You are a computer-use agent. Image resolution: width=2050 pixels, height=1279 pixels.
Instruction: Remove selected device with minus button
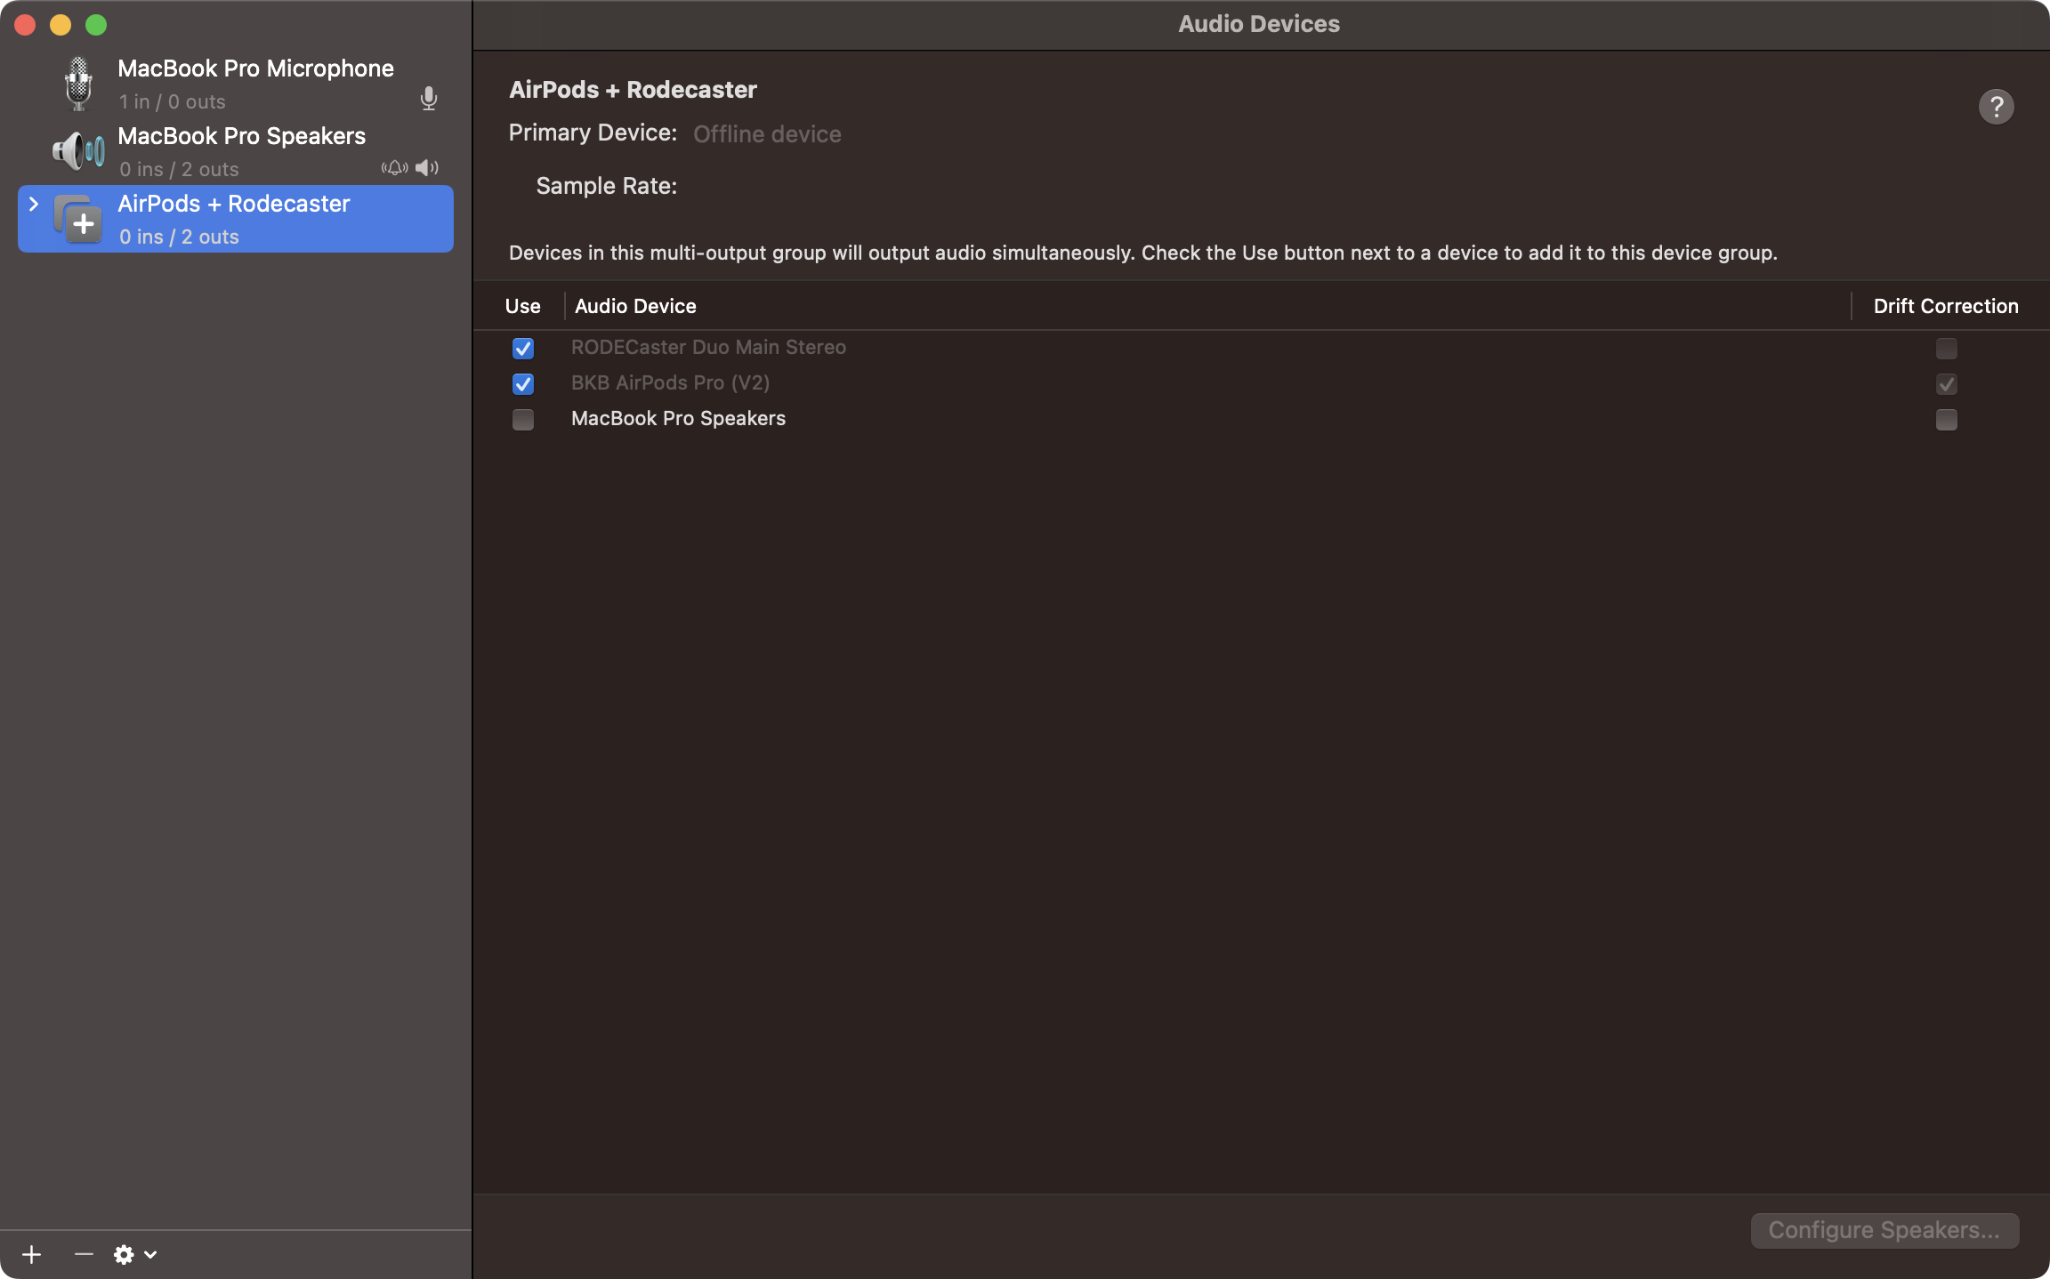[84, 1254]
